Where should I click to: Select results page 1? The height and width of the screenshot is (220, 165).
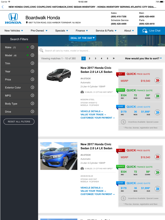(x=83, y=58)
